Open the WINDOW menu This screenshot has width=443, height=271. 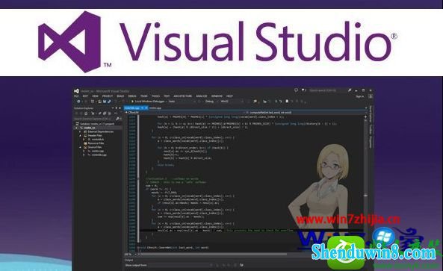217,96
